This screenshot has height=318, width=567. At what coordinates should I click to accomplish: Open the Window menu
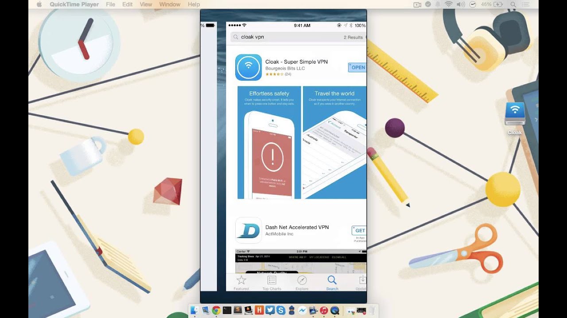170,4
